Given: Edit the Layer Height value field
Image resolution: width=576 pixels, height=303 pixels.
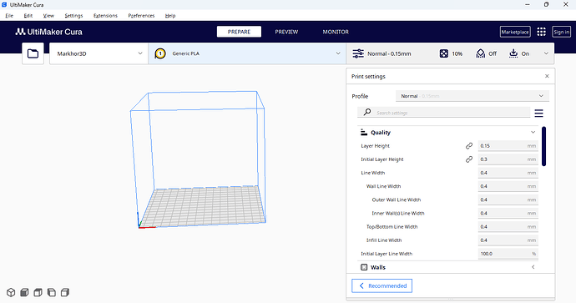Looking at the screenshot, I should tap(508, 146).
